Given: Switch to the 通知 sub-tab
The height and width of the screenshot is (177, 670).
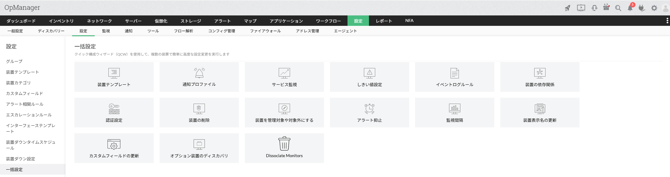Looking at the screenshot, I should (129, 31).
